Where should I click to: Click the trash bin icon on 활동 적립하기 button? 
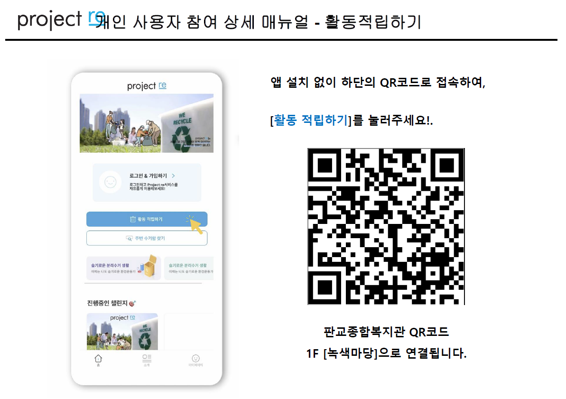132,219
